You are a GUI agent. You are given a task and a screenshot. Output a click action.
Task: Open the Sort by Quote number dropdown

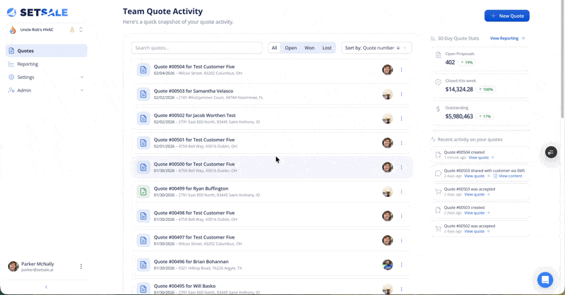pos(376,47)
